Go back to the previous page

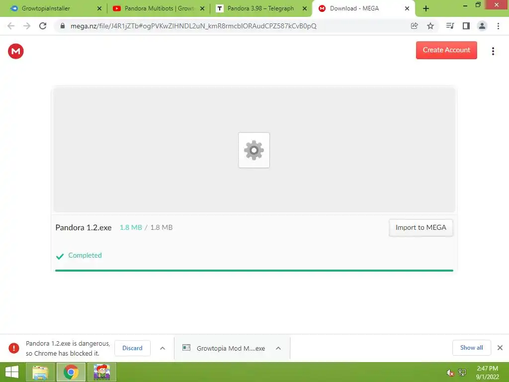tap(11, 26)
